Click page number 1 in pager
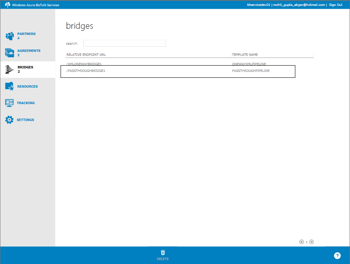Viewport: 350px width, 264px height. point(306,242)
